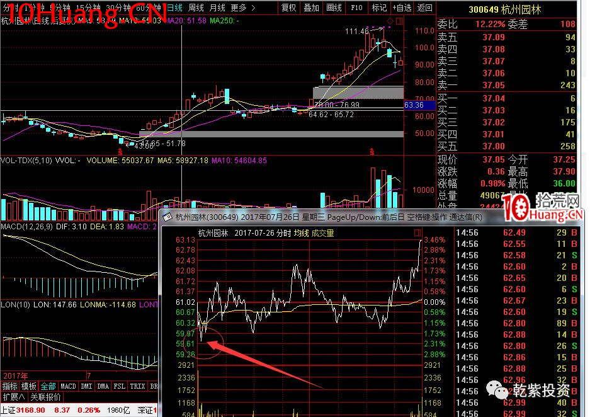Click the diamond icon beside the MA legend
Image resolution: width=590 pixels, height=417 pixels.
390,21
